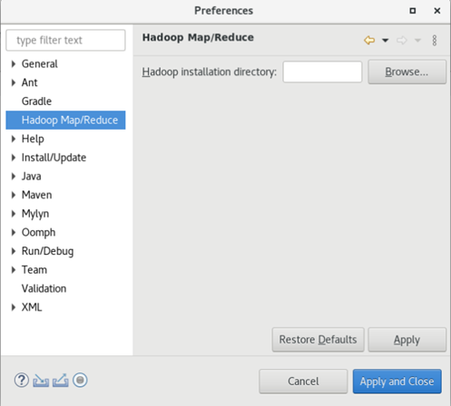
Task: Select the Install/Update category label
Action: click(54, 158)
